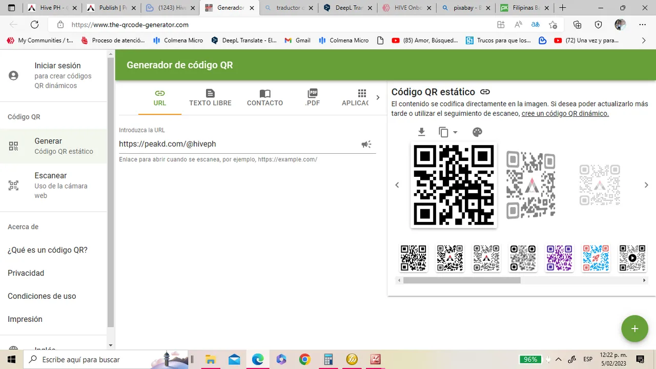Open the .PDF tab
Viewport: 656px width, 369px height.
click(313, 97)
